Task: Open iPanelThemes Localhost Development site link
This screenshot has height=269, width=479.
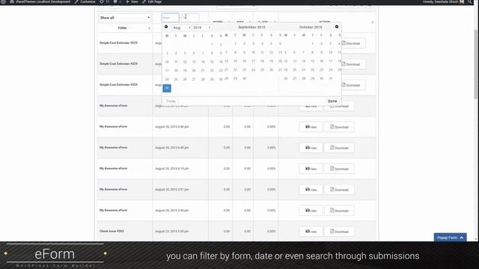Action: coord(40,1)
